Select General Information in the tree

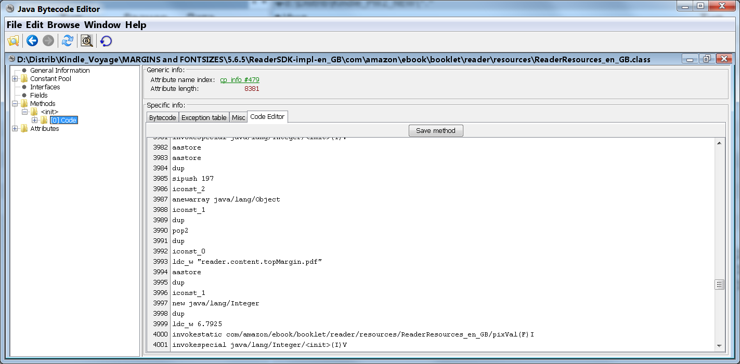point(60,70)
